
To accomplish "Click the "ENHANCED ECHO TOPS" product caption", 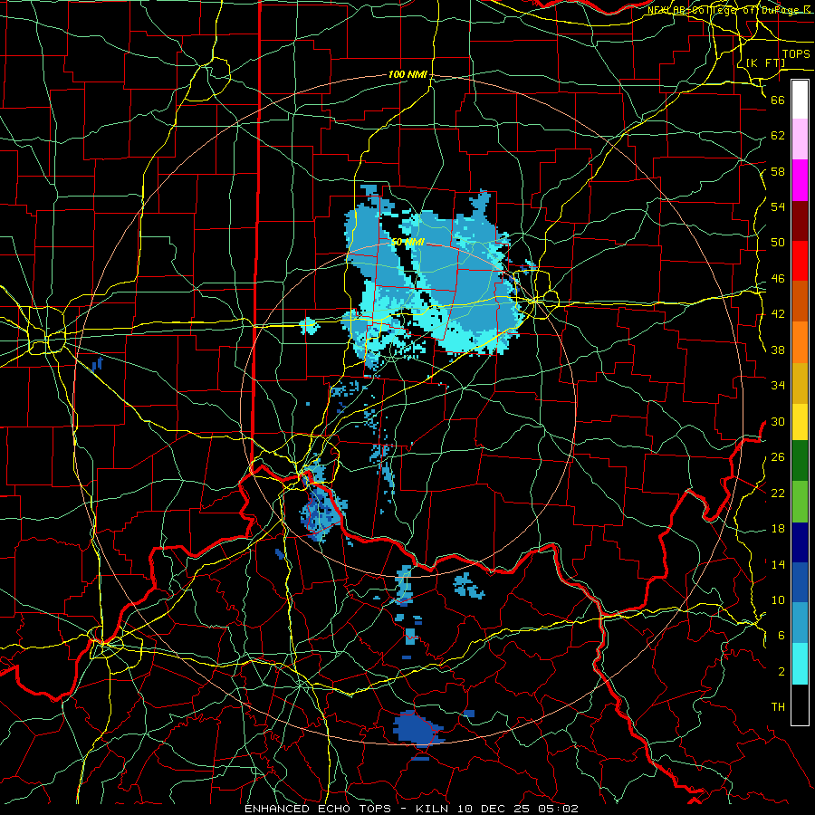I will pos(317,809).
